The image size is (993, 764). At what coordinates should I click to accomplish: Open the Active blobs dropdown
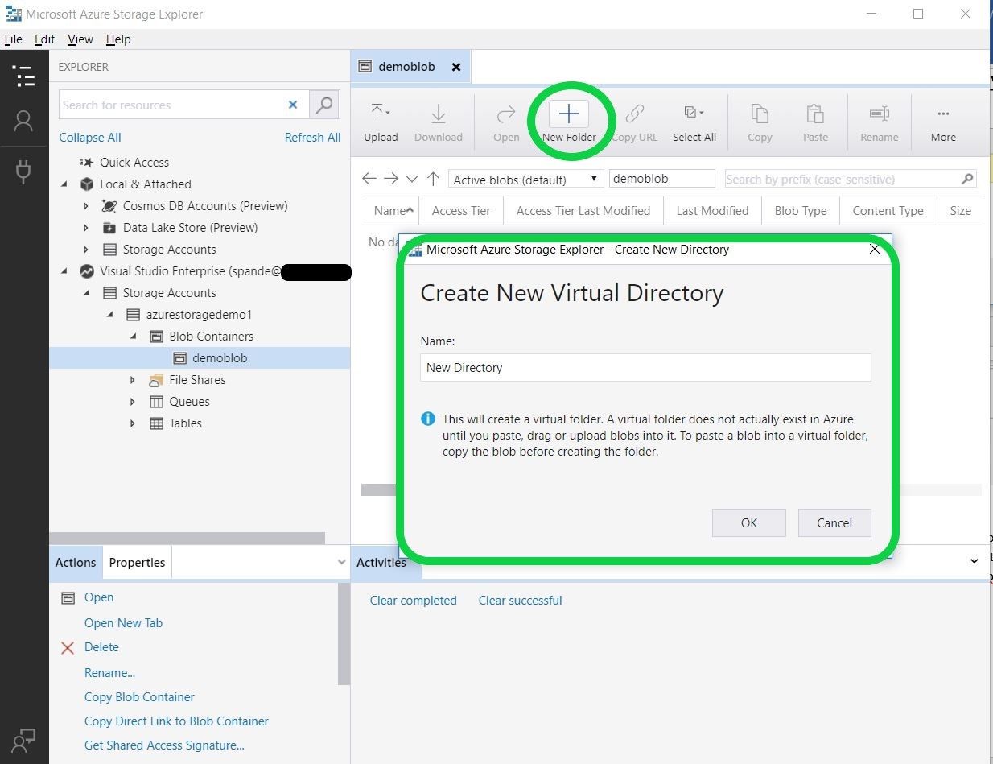coord(525,180)
